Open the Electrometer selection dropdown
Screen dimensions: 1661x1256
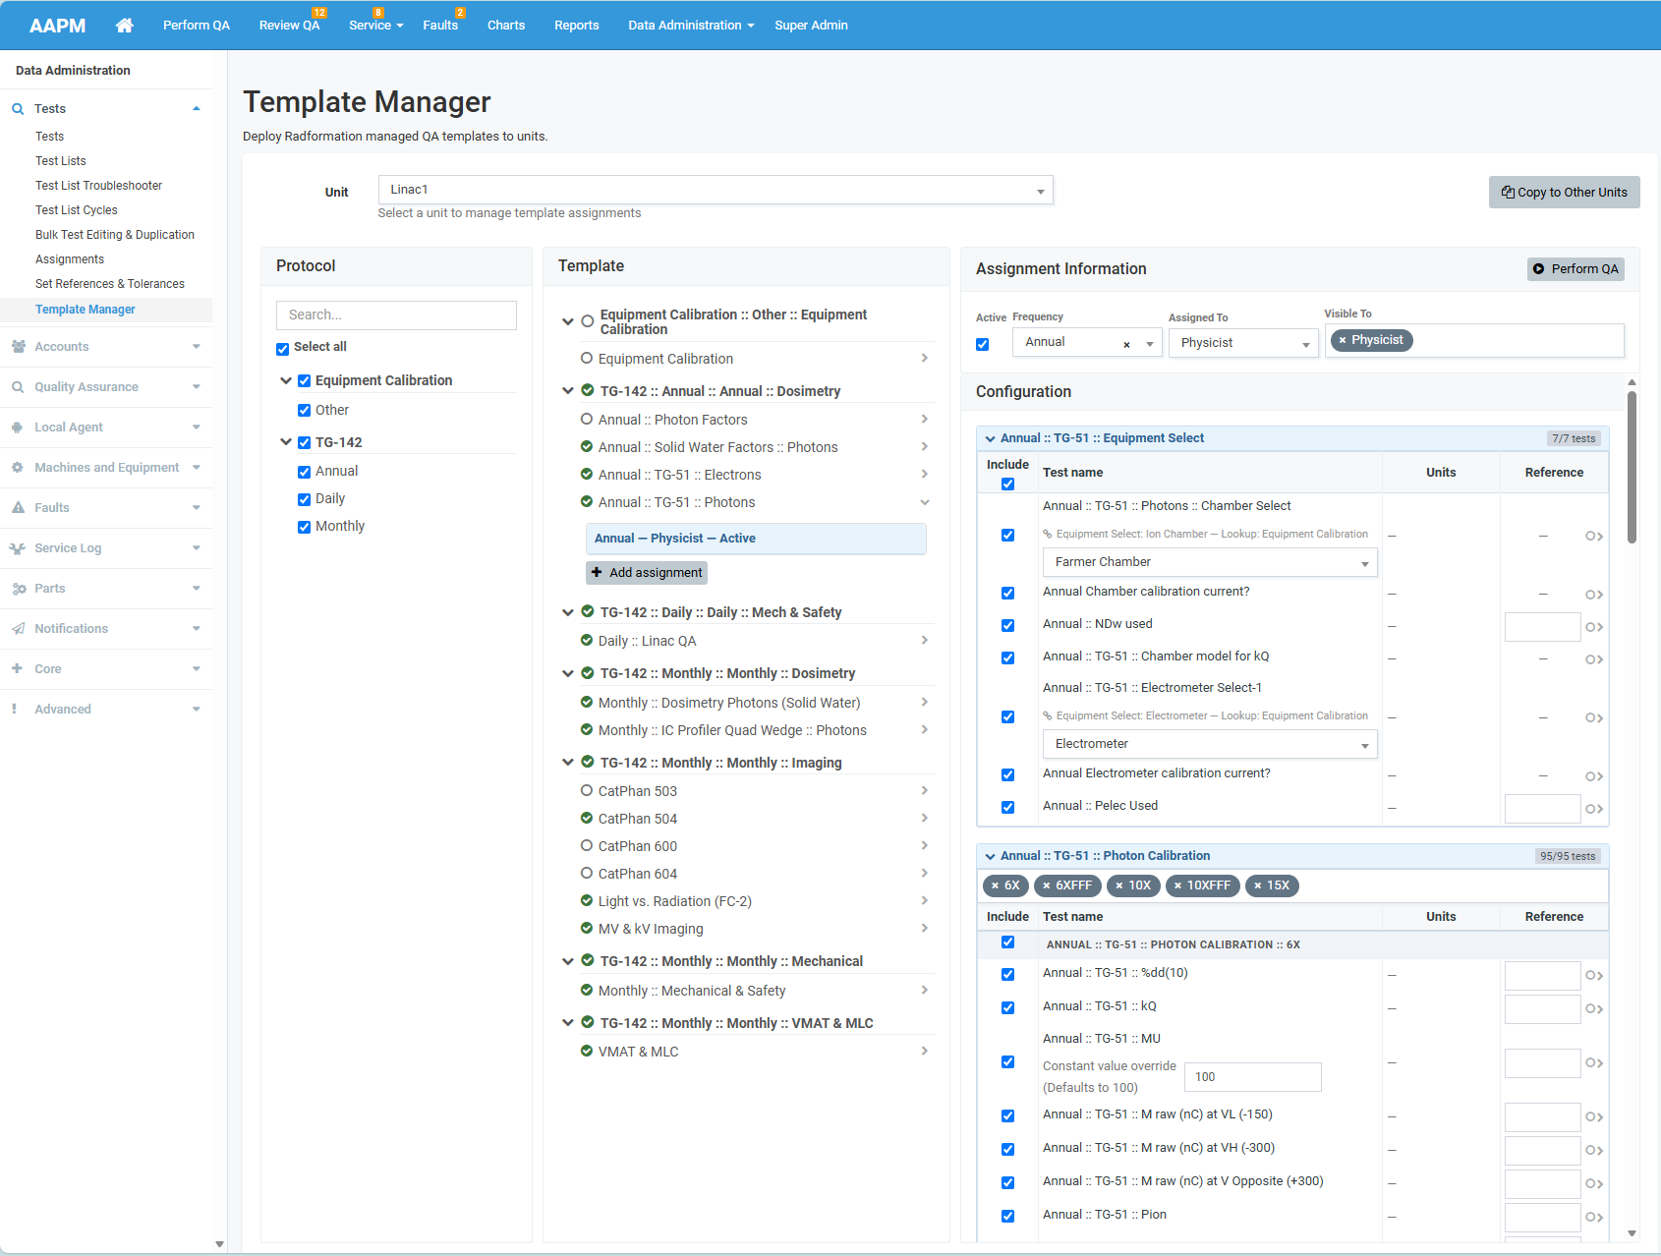tap(1210, 744)
